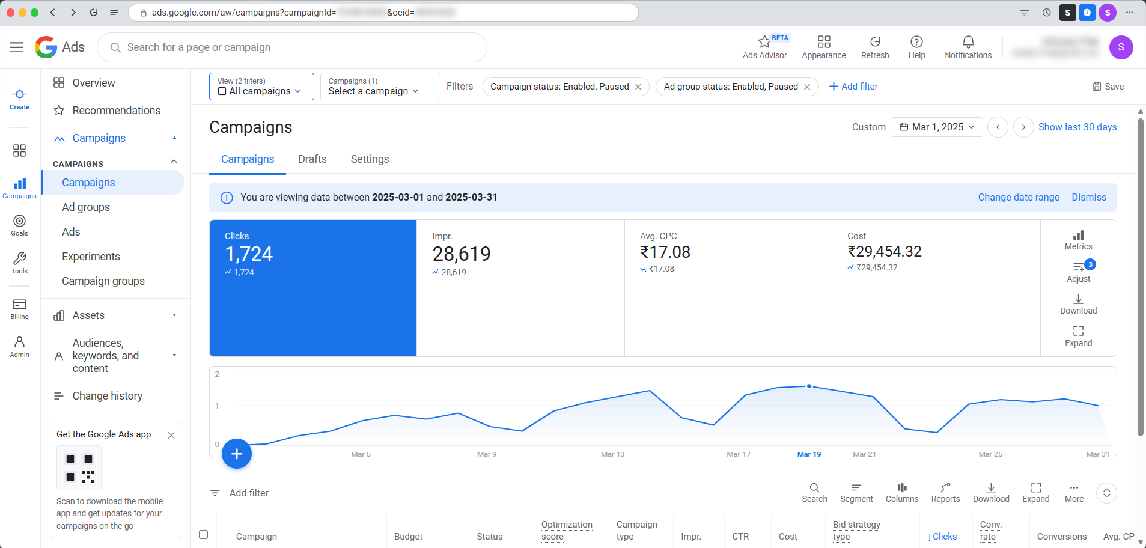Select all campaigns checkbox in table header

tap(204, 534)
